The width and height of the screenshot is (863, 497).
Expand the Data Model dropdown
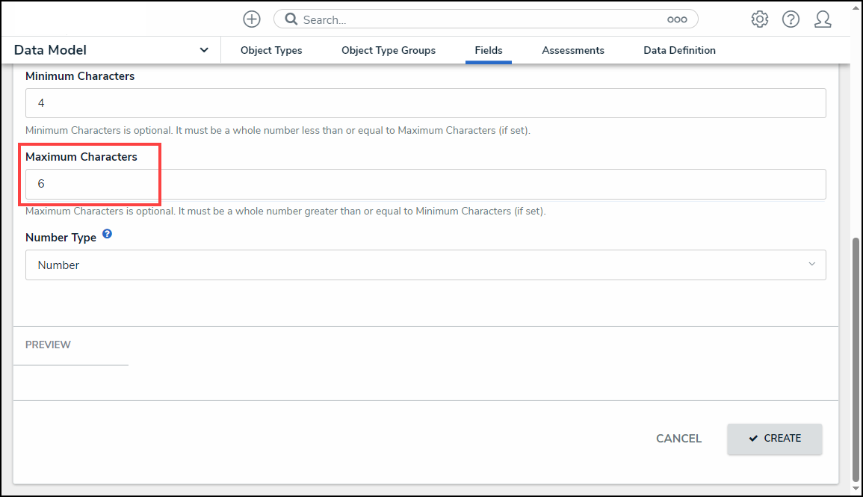203,50
